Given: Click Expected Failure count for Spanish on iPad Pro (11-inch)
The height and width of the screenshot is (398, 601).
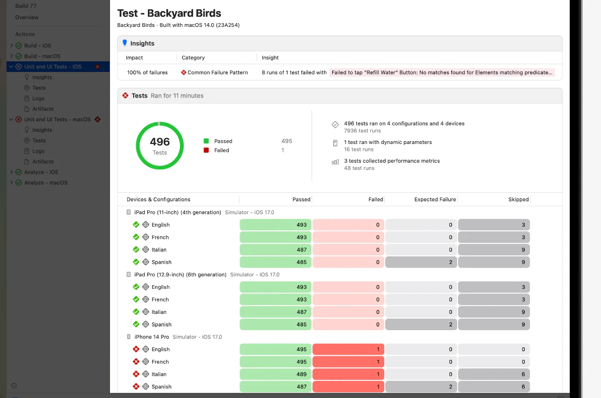Looking at the screenshot, I should pos(421,262).
